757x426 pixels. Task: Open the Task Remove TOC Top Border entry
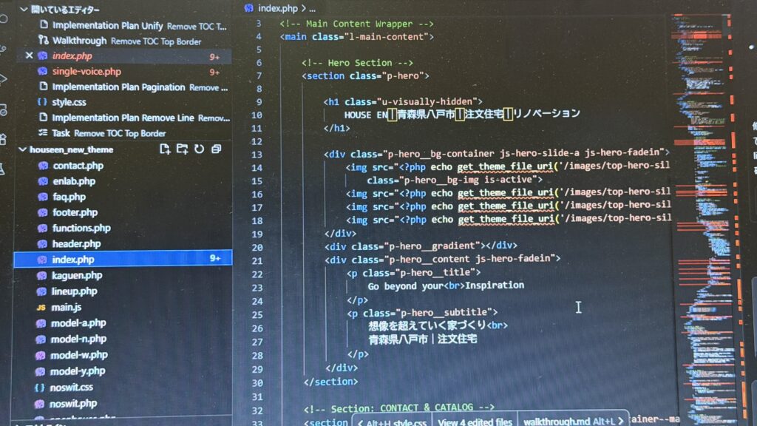coord(109,134)
